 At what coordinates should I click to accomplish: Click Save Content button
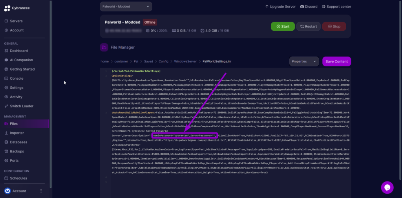[336, 61]
